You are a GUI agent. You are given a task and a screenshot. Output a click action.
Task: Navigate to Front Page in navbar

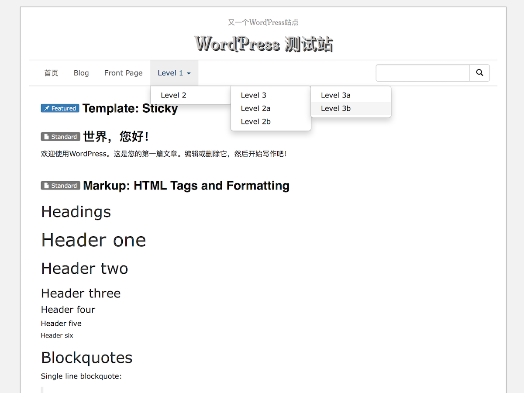point(123,73)
